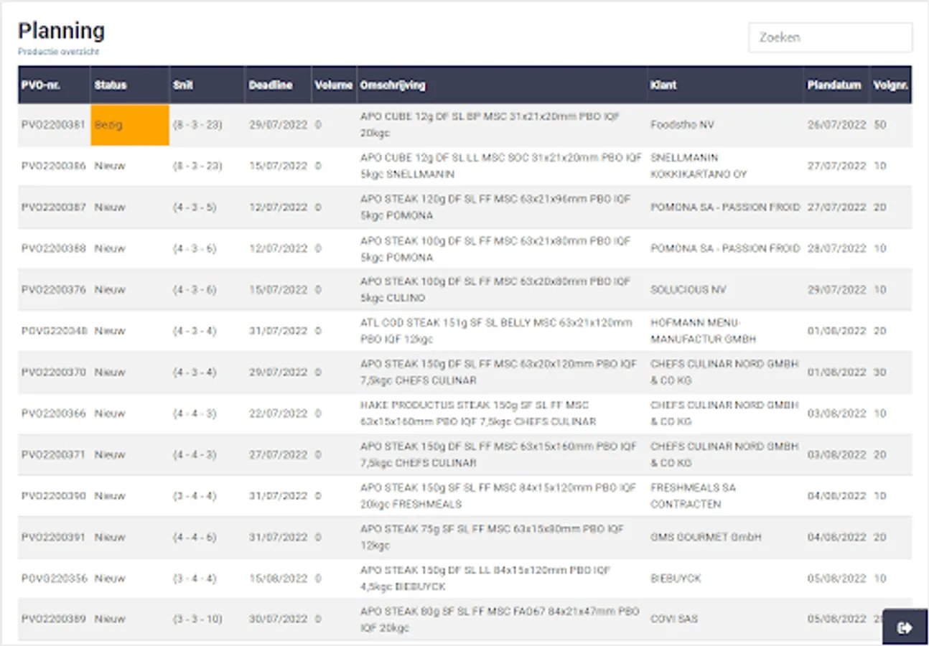The width and height of the screenshot is (929, 646).
Task: Click the APO STEAK 80g description
Action: pyautogui.click(x=500, y=619)
